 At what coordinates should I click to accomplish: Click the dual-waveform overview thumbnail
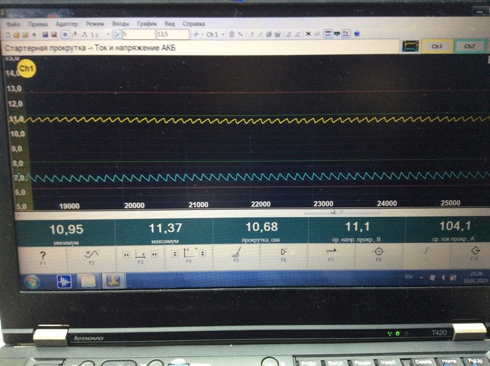click(x=410, y=46)
